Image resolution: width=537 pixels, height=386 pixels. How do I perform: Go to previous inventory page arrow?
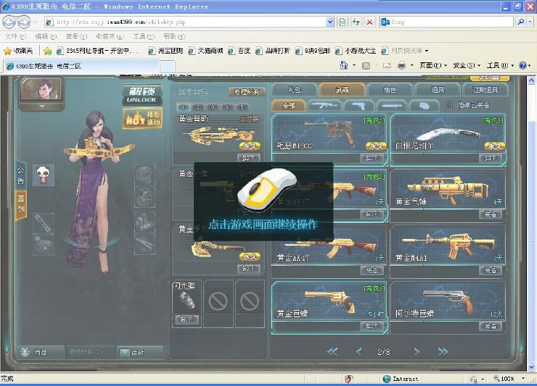click(358, 351)
